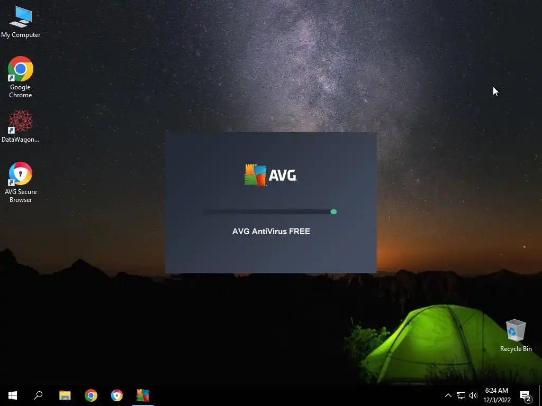The height and width of the screenshot is (406, 542).
Task: Open the network status tray icon
Action: point(461,395)
